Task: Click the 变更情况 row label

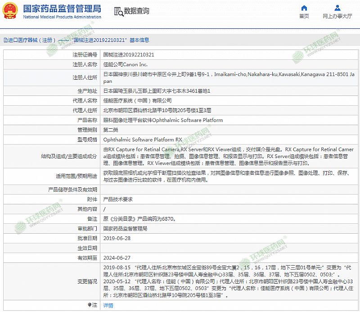Action: click(87, 282)
